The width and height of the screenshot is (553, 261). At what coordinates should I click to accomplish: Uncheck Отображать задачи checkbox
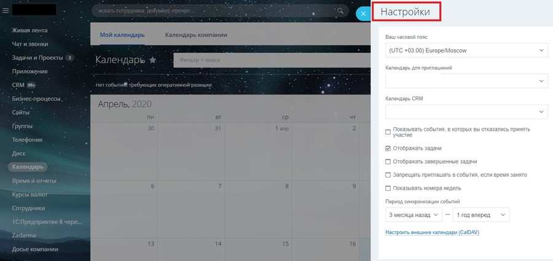click(388, 149)
